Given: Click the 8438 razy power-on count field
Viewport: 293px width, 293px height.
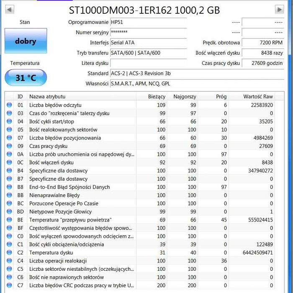Looking at the screenshot, I should (263, 53).
